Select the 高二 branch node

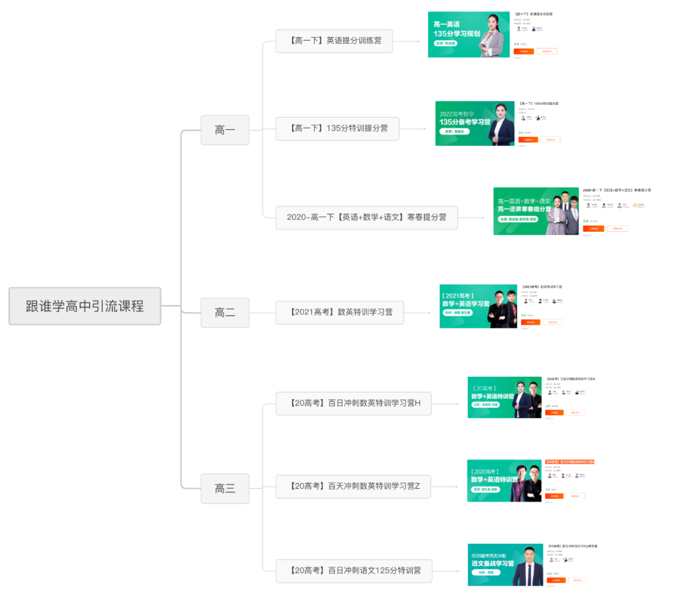(225, 312)
